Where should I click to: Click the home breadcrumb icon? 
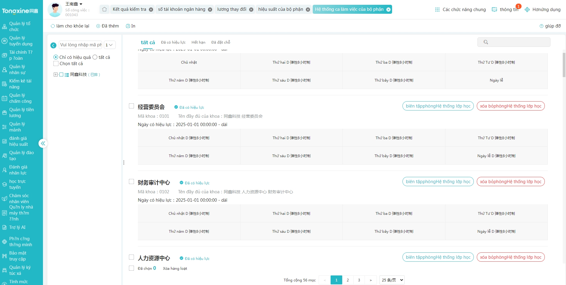click(x=104, y=9)
